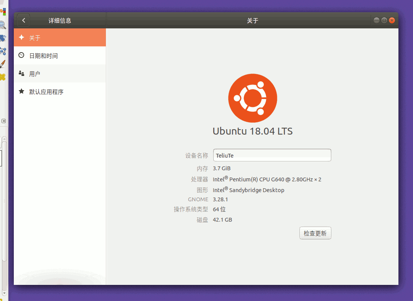413x301 pixels.
Task: Click the sparkle icon beside 关于
Action: (21, 37)
